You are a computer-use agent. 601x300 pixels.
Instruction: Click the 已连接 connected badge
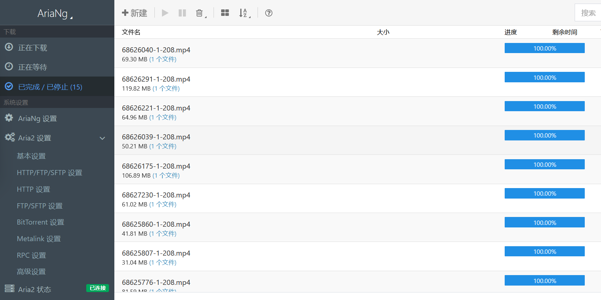(x=97, y=288)
